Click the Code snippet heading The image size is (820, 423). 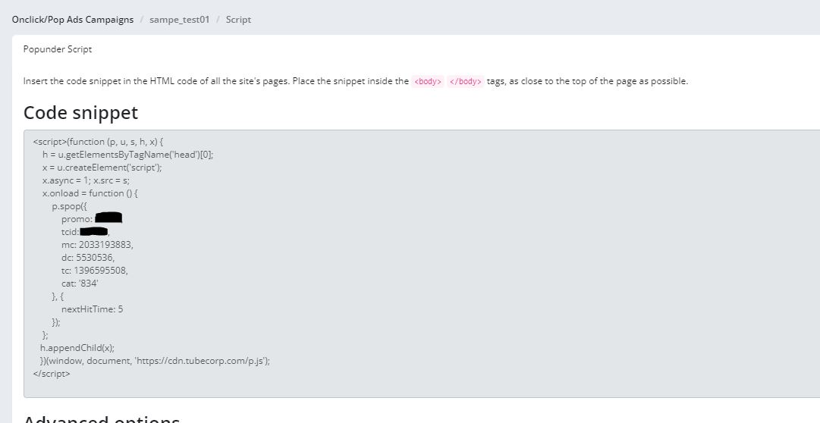tap(80, 112)
